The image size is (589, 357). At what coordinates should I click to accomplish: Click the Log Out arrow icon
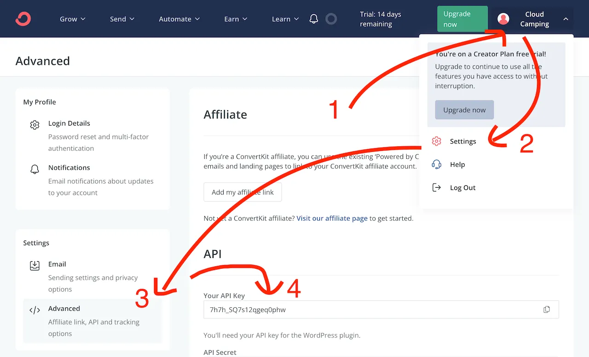point(437,187)
